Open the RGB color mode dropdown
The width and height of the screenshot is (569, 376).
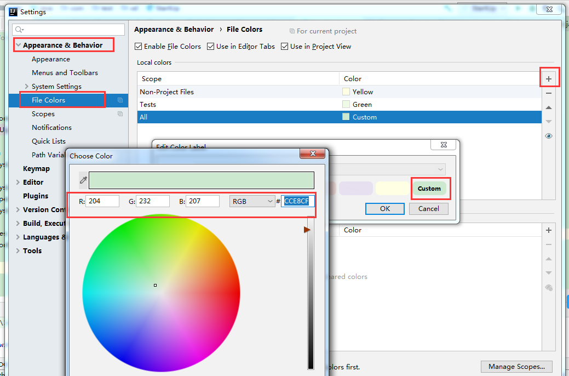(x=251, y=201)
